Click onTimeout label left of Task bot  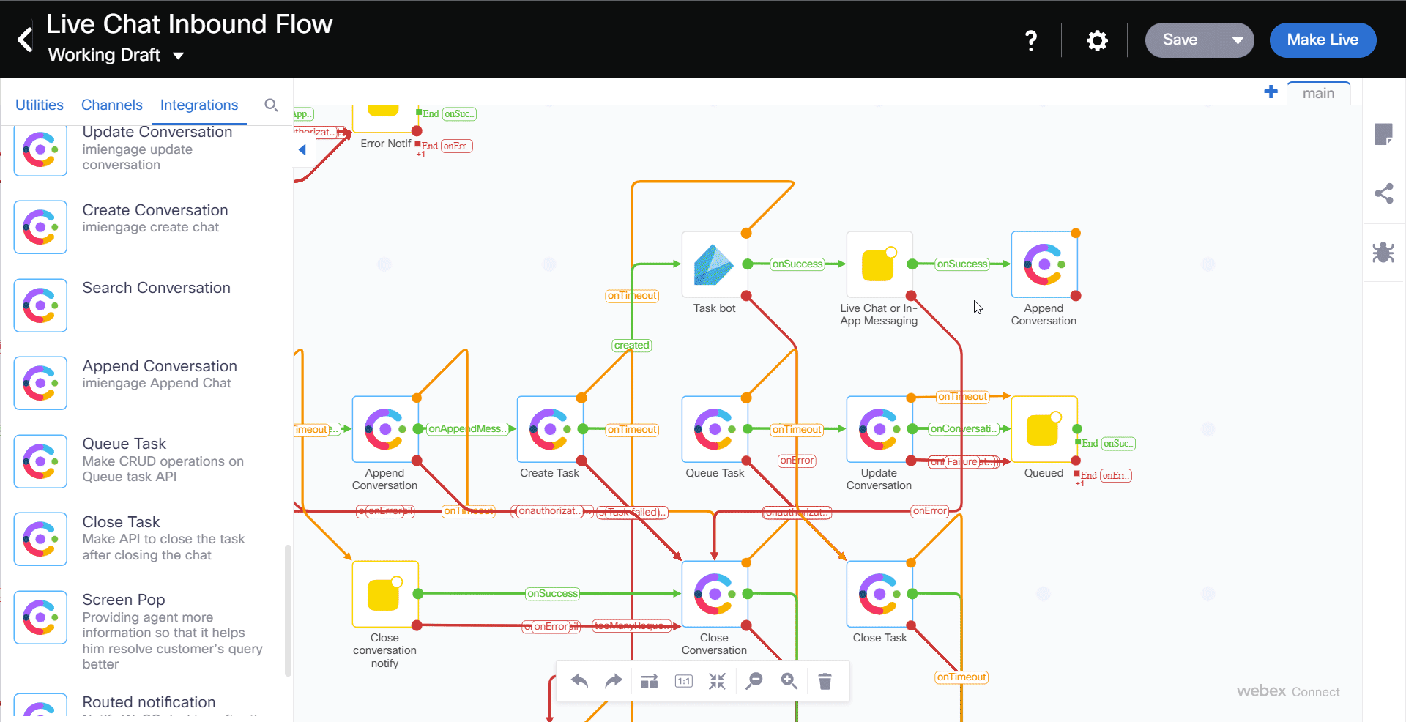tap(632, 296)
